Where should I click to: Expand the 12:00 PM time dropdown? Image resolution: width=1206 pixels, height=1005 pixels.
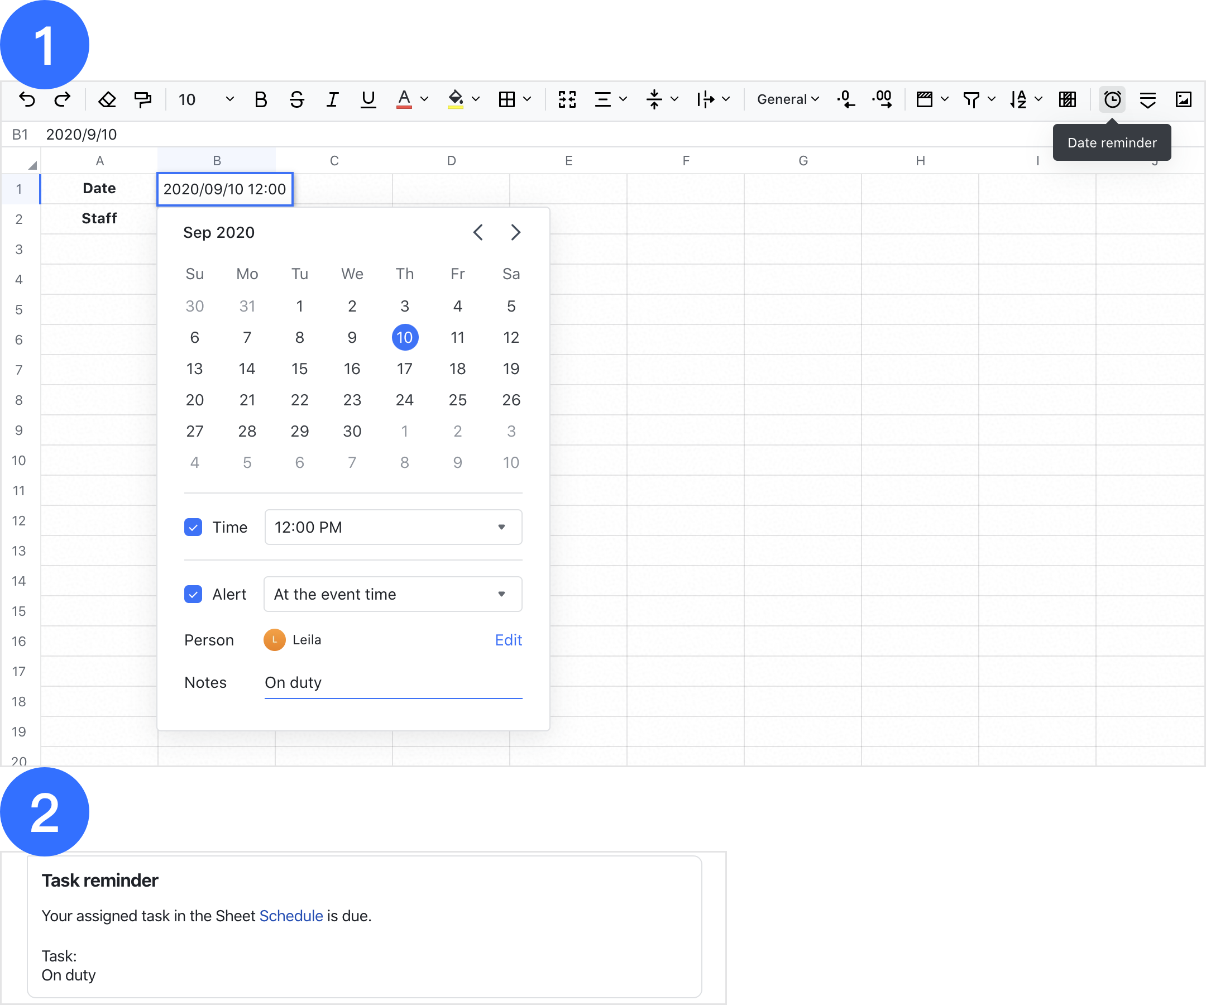pyautogui.click(x=502, y=525)
